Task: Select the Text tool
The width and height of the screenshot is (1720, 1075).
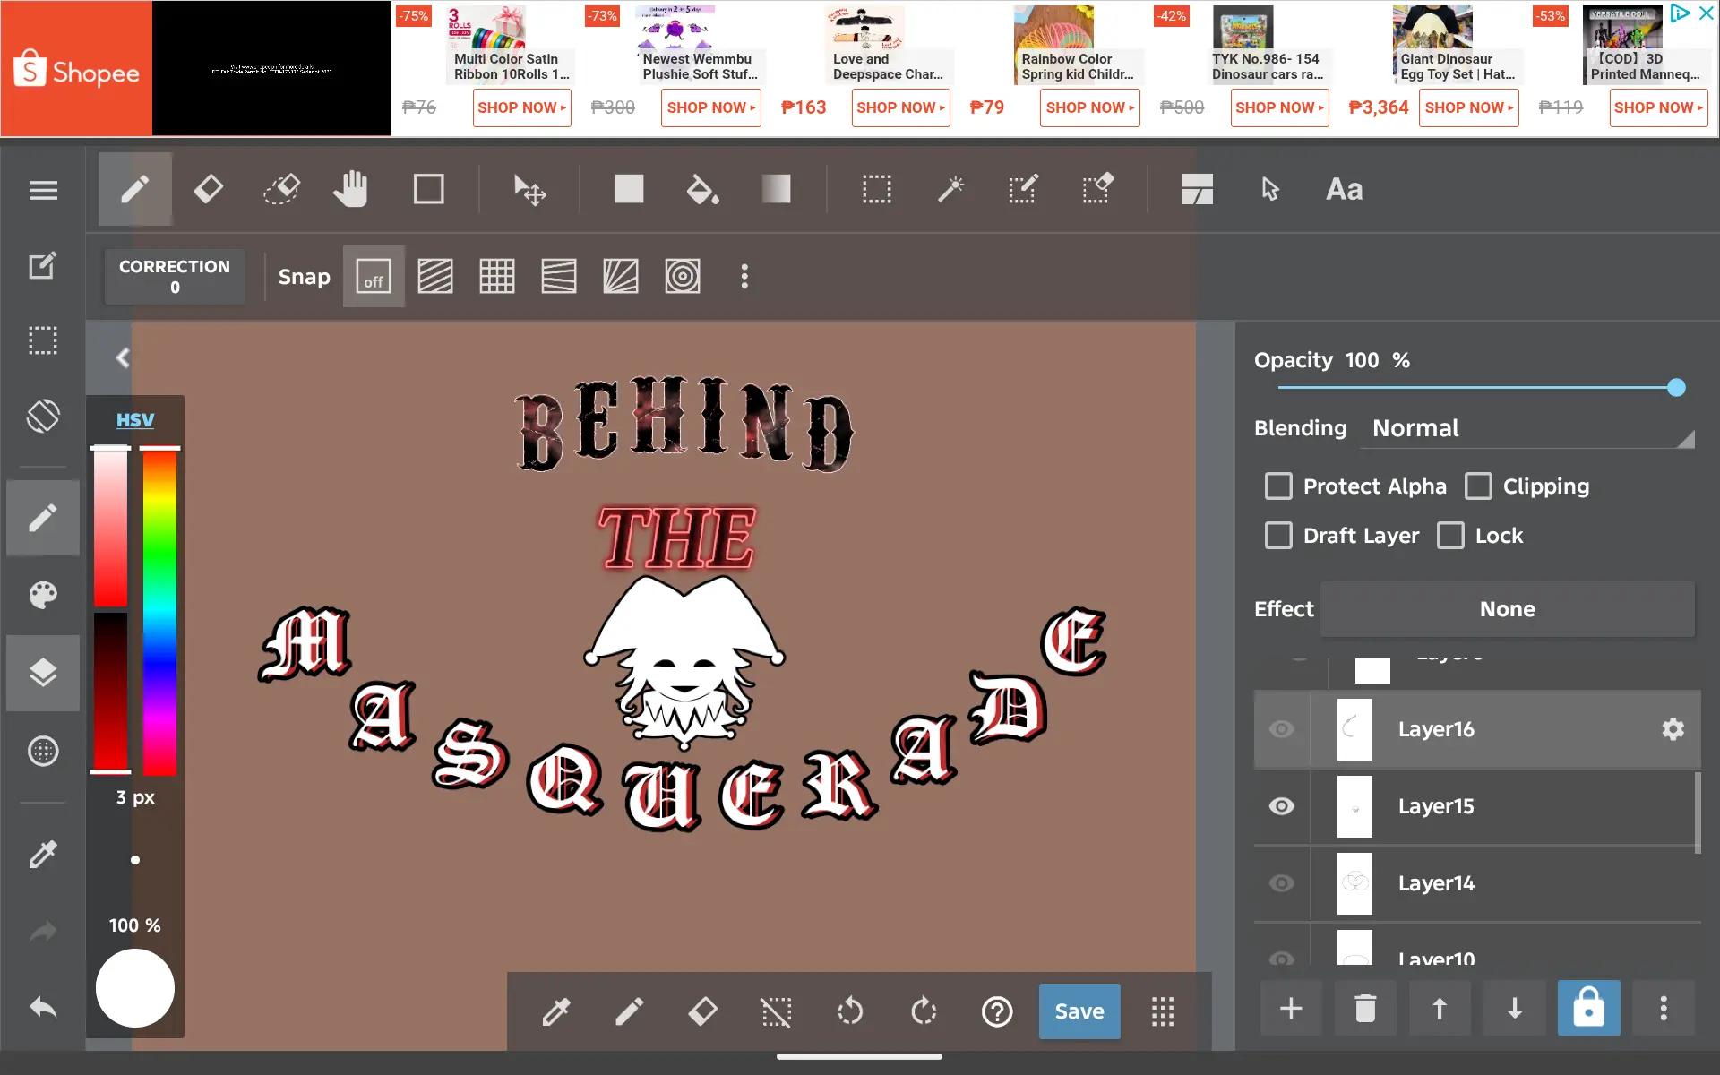Action: (1344, 189)
